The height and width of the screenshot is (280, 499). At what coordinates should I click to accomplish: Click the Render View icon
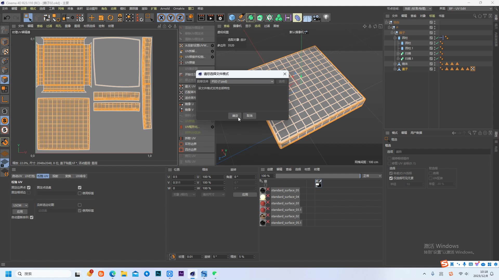pyautogui.click(x=201, y=17)
